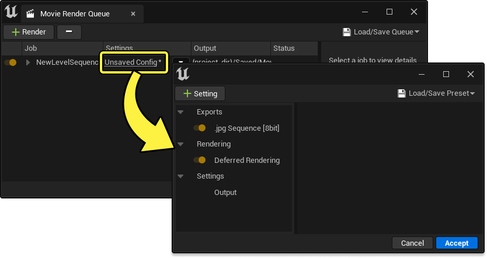Click the clapperboard icon on Movie Render Queue tab
Screen dimensions: 487x258
tap(30, 13)
